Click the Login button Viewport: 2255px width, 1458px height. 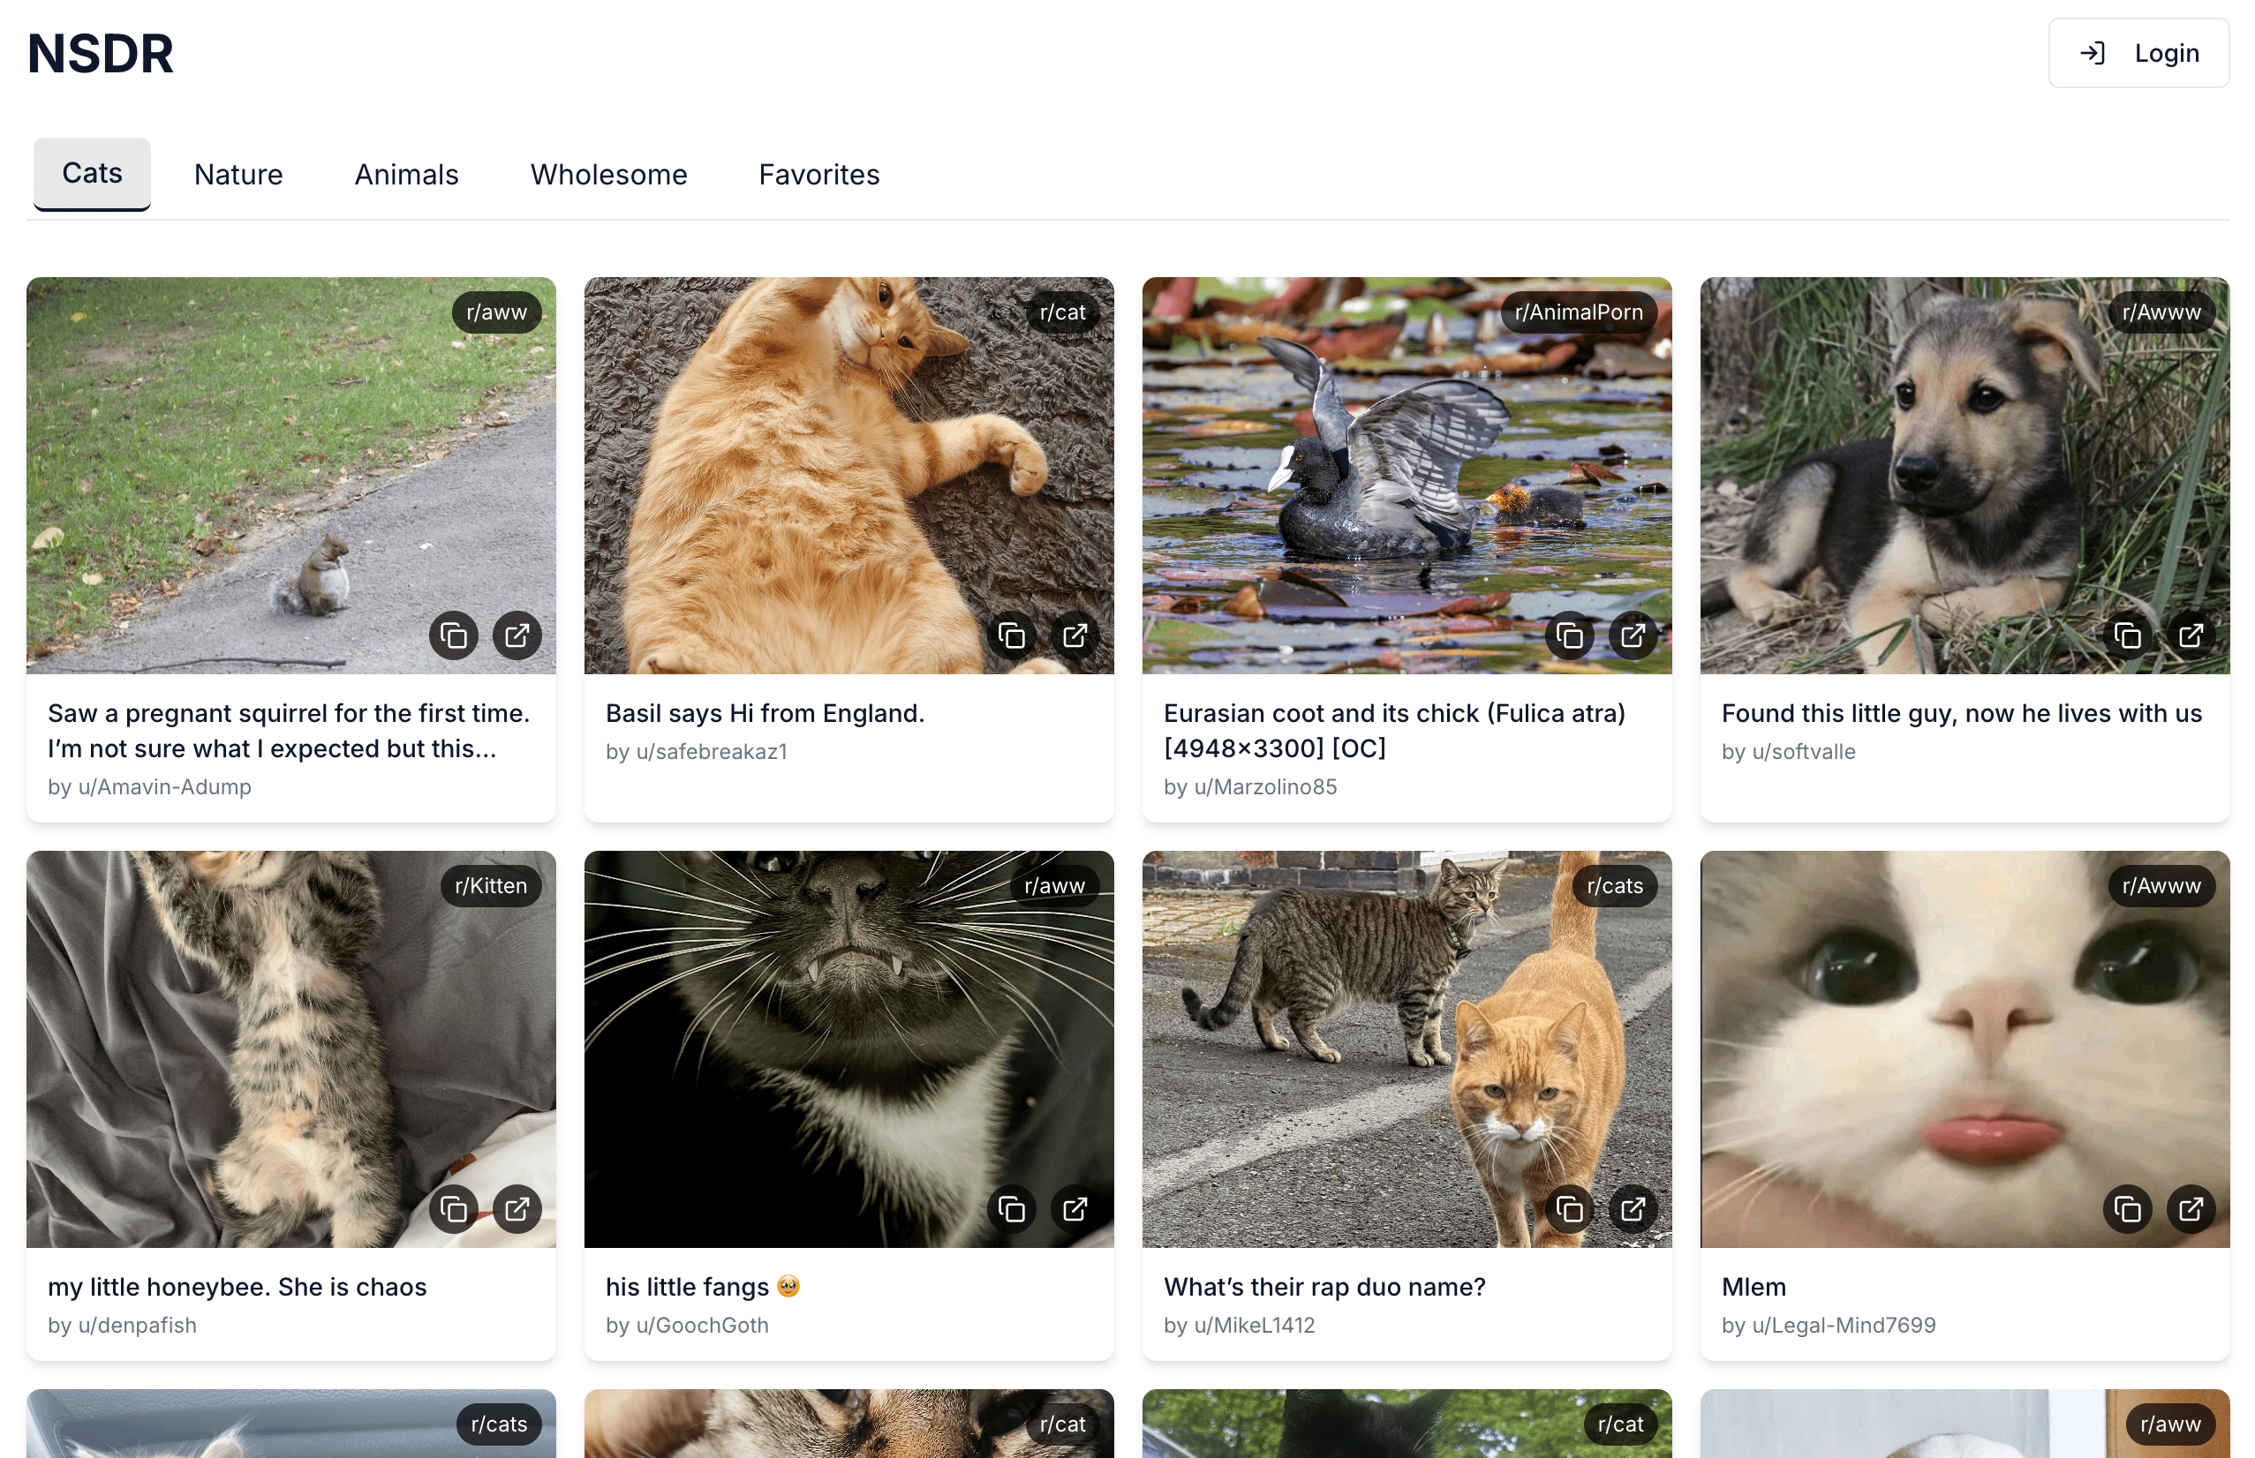click(2138, 53)
